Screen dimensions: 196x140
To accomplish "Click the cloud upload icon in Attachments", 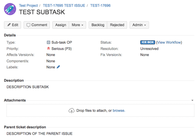I will click(x=71, y=111).
